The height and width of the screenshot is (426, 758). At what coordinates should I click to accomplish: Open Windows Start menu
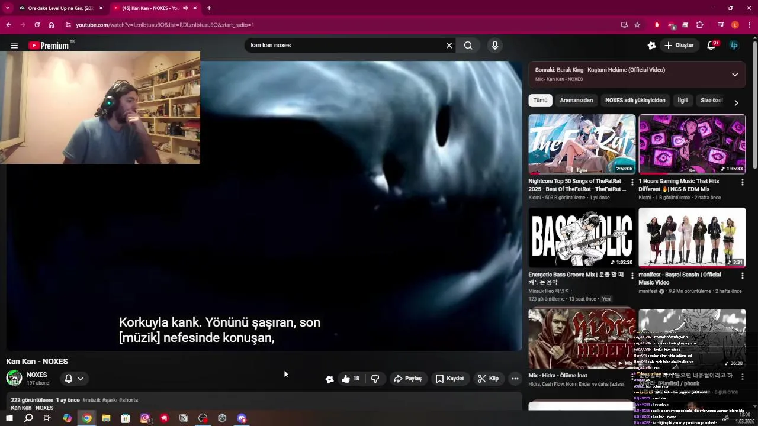point(9,418)
